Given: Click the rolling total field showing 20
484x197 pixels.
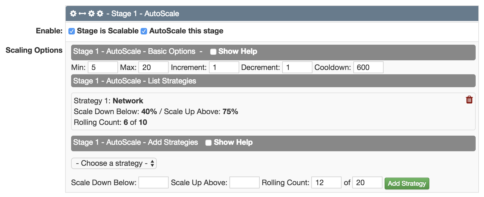Looking at the screenshot, I should (367, 182).
